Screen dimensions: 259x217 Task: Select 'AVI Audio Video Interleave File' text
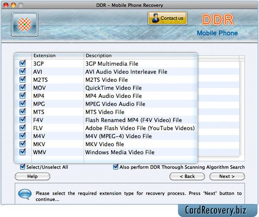pos(126,72)
